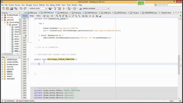Collapse code fold at line 231

[x=28, y=19]
